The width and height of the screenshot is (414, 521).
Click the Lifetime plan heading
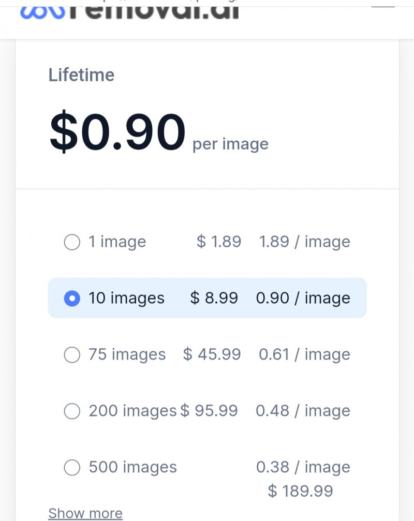[x=81, y=75]
